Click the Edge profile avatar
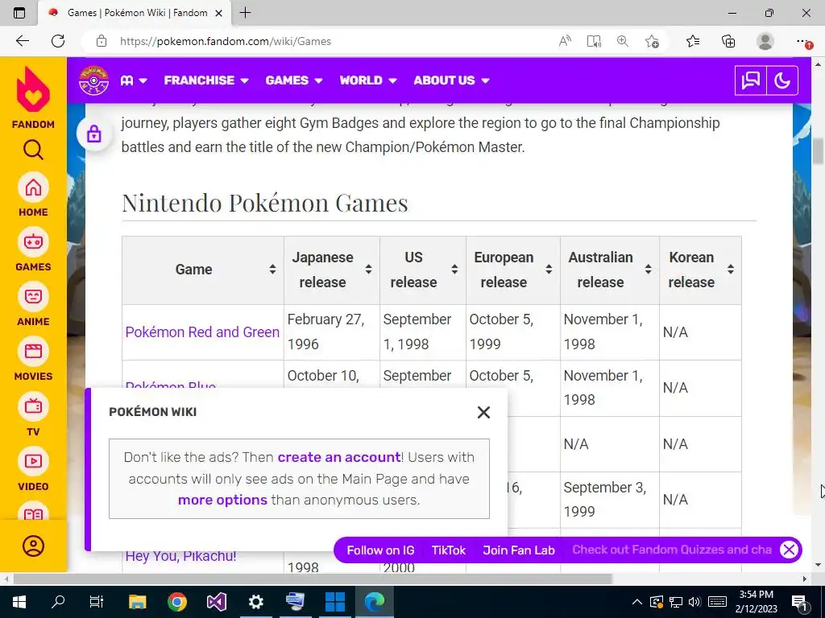Screen dimensions: 825x618 [765, 41]
